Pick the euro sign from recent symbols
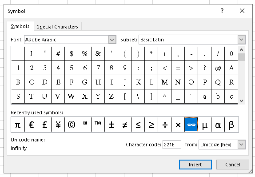This screenshot has width=255, height=177. [31, 125]
